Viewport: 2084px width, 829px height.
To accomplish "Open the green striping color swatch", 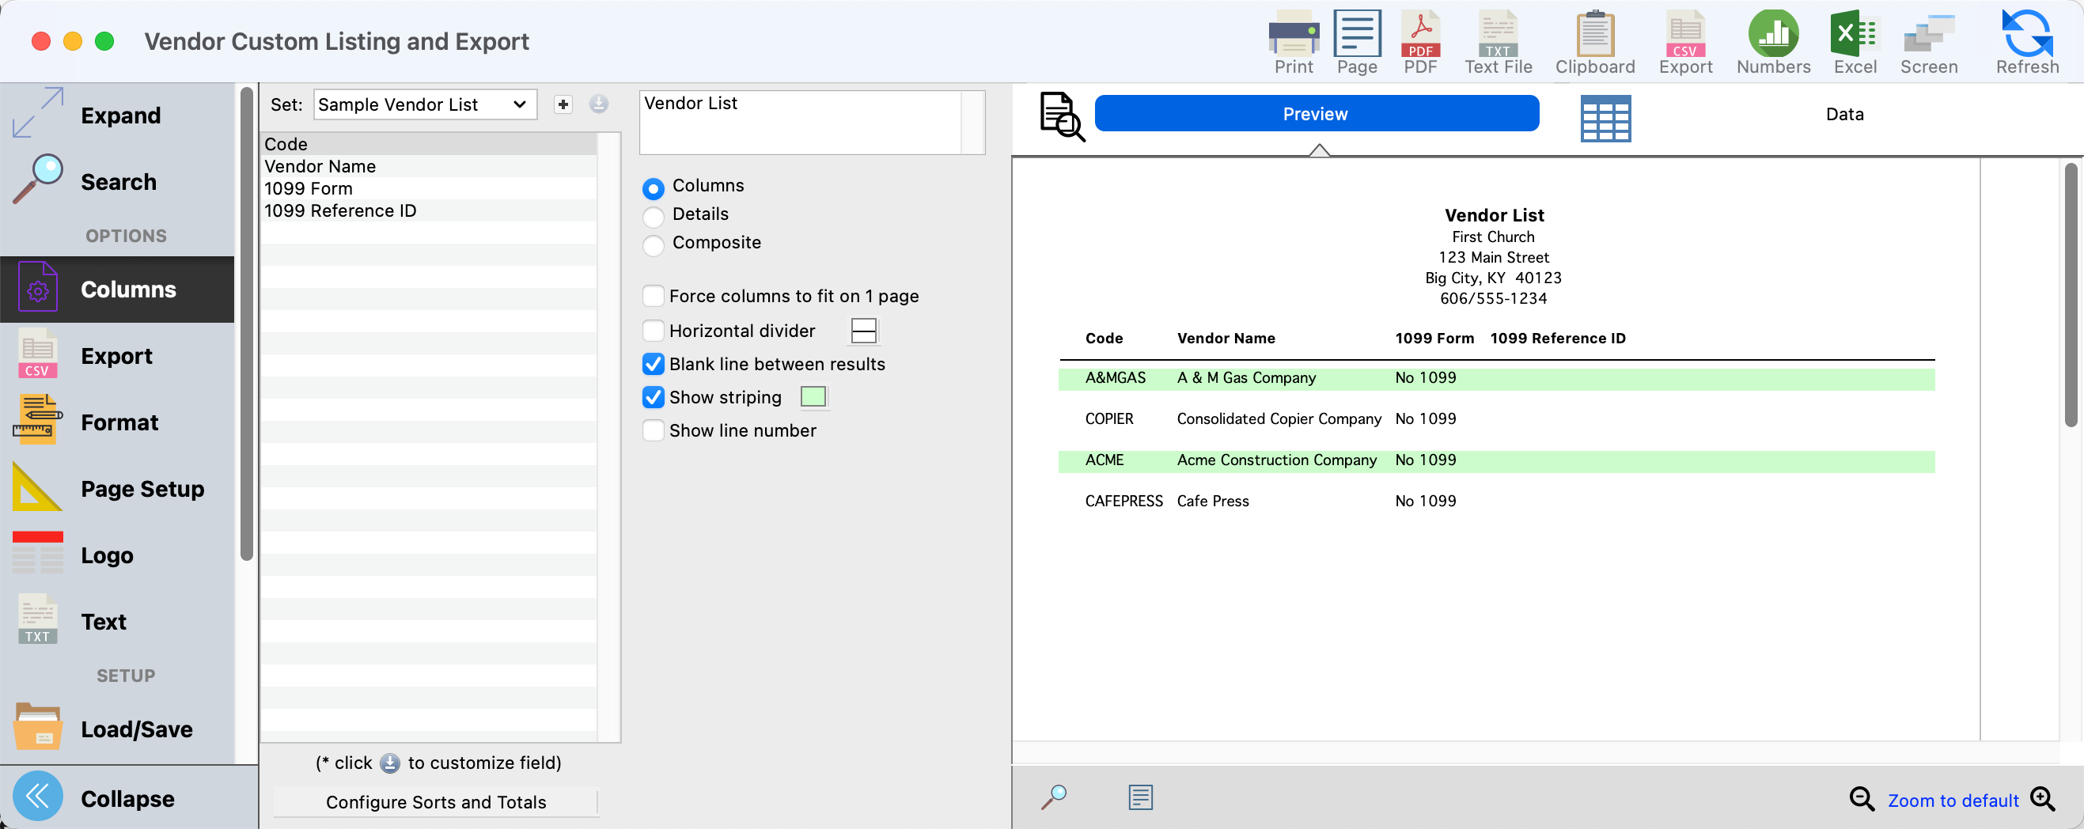I will [x=813, y=397].
